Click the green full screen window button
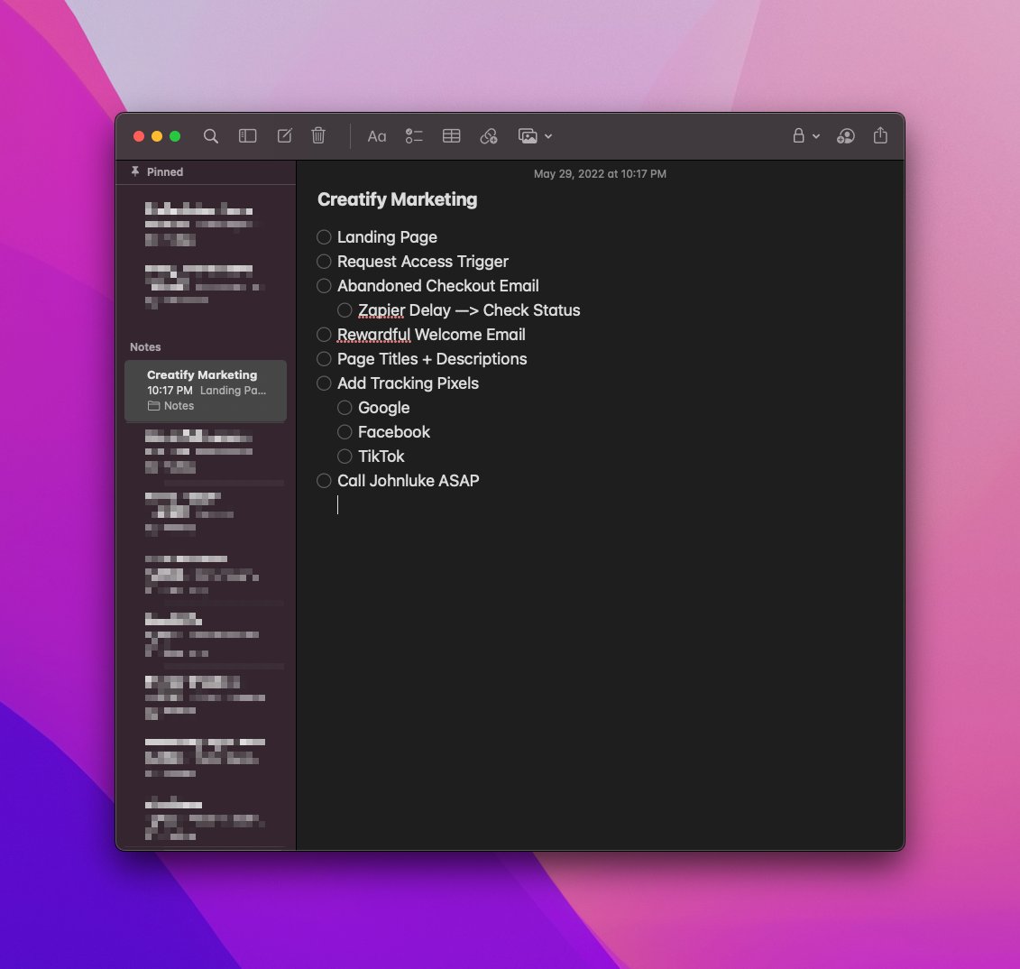 click(x=175, y=136)
